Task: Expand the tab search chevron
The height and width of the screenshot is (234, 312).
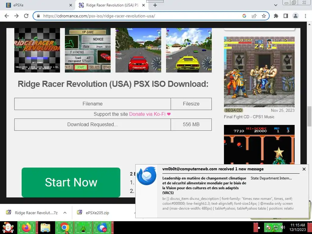Action: tap(275, 5)
